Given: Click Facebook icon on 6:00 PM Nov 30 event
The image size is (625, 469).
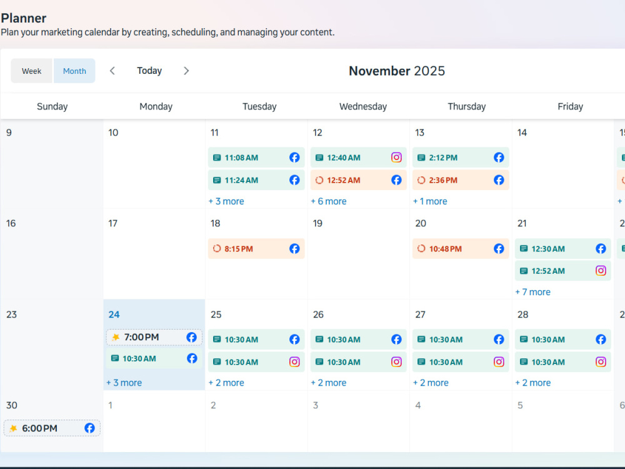Looking at the screenshot, I should (89, 428).
